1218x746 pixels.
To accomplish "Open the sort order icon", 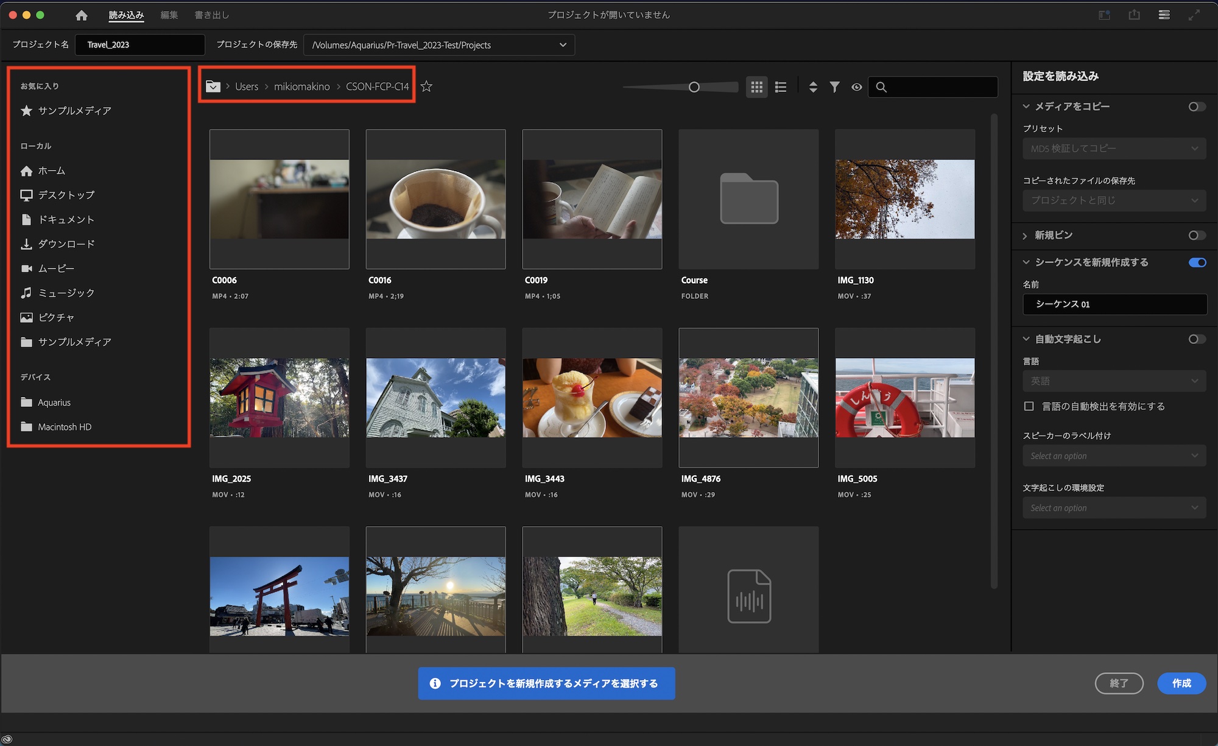I will click(x=813, y=87).
